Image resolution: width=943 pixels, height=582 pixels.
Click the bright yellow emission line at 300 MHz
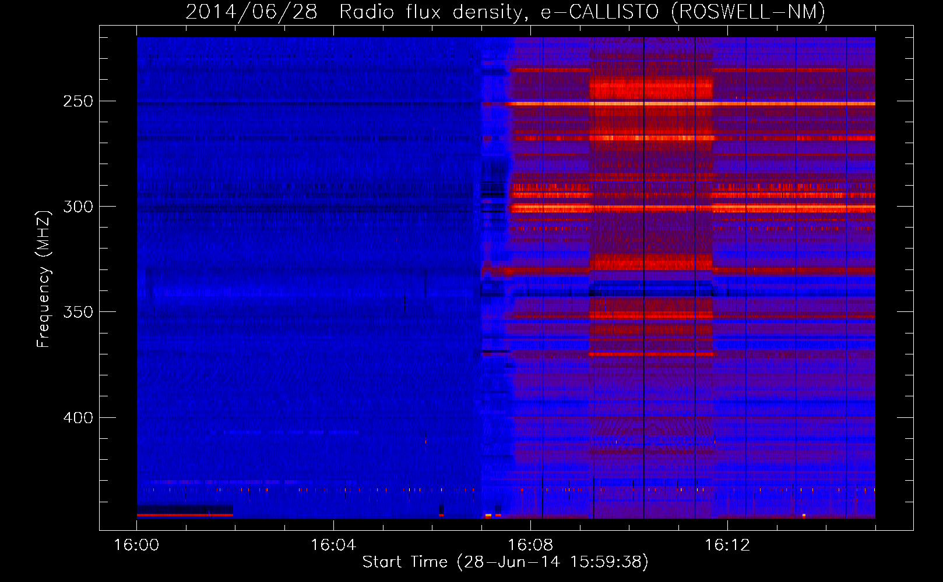693,208
